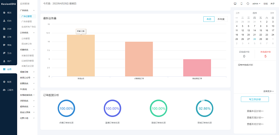Image resolution: width=279 pixels, height=135 pixels.
Task: Click the purple 100.00% conversion ring
Action: coord(112,108)
